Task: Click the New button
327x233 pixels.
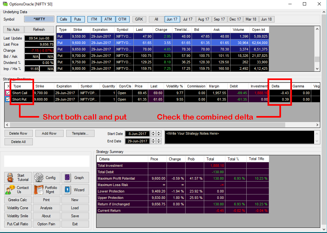Action: [x=75, y=200]
